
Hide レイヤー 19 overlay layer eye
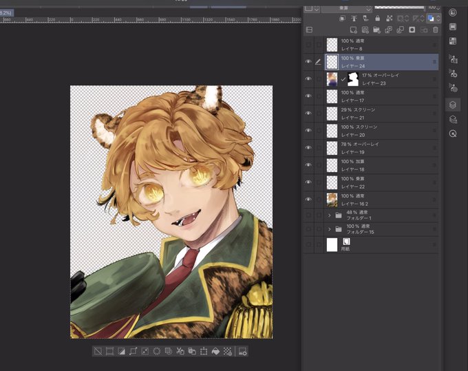click(308, 148)
